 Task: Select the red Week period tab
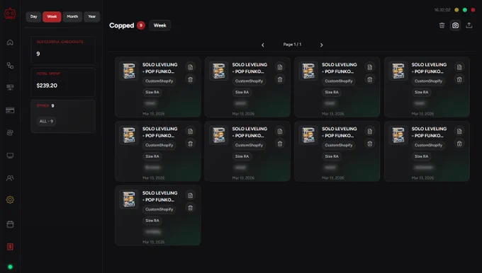(x=52, y=17)
